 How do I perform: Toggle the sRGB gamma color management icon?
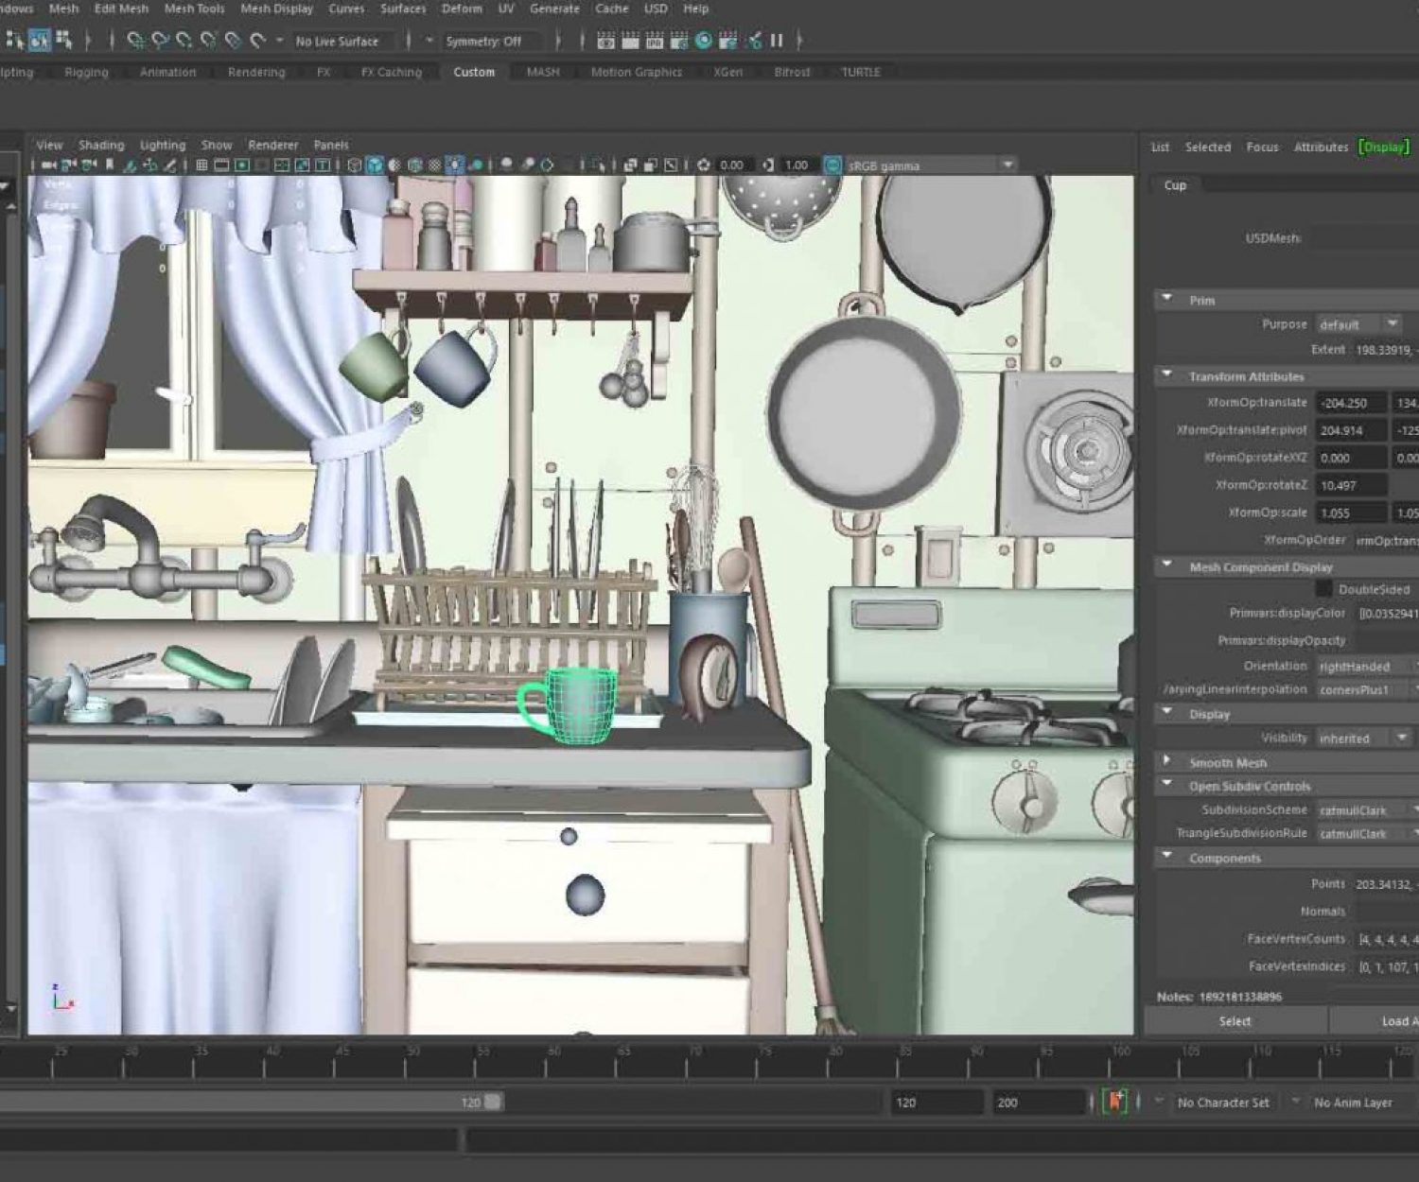pyautogui.click(x=832, y=165)
